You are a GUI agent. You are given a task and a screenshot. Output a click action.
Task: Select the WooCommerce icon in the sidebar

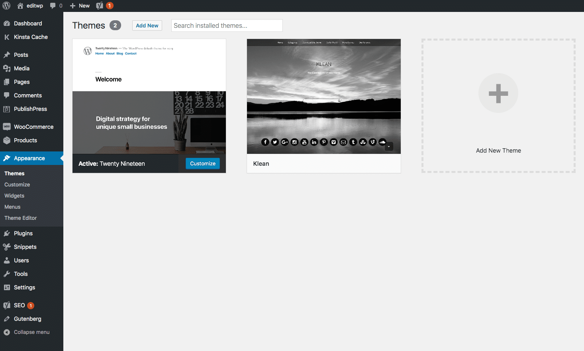tap(8, 126)
